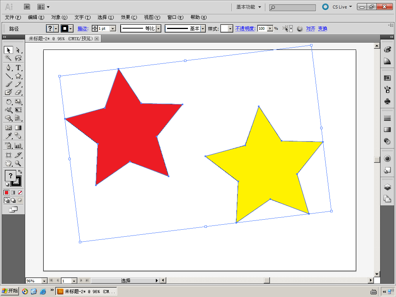Select the Zoom magnifier tool
Image resolution: width=396 pixels, height=297 pixels.
coord(18,163)
